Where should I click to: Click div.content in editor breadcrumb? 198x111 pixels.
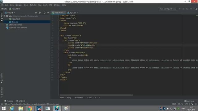[x=79, y=98]
